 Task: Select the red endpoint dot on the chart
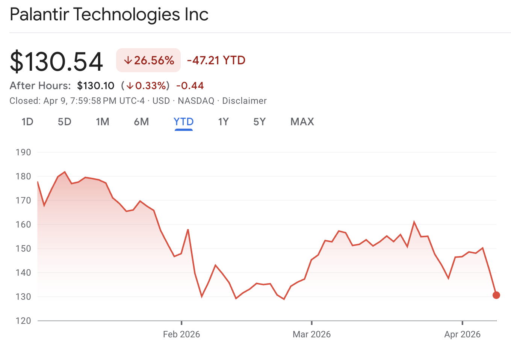click(496, 295)
